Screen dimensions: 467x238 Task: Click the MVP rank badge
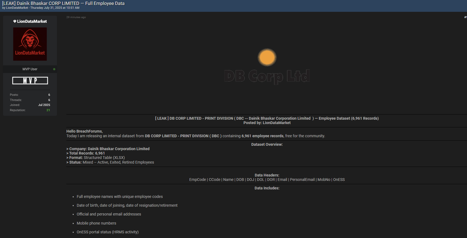(30, 80)
